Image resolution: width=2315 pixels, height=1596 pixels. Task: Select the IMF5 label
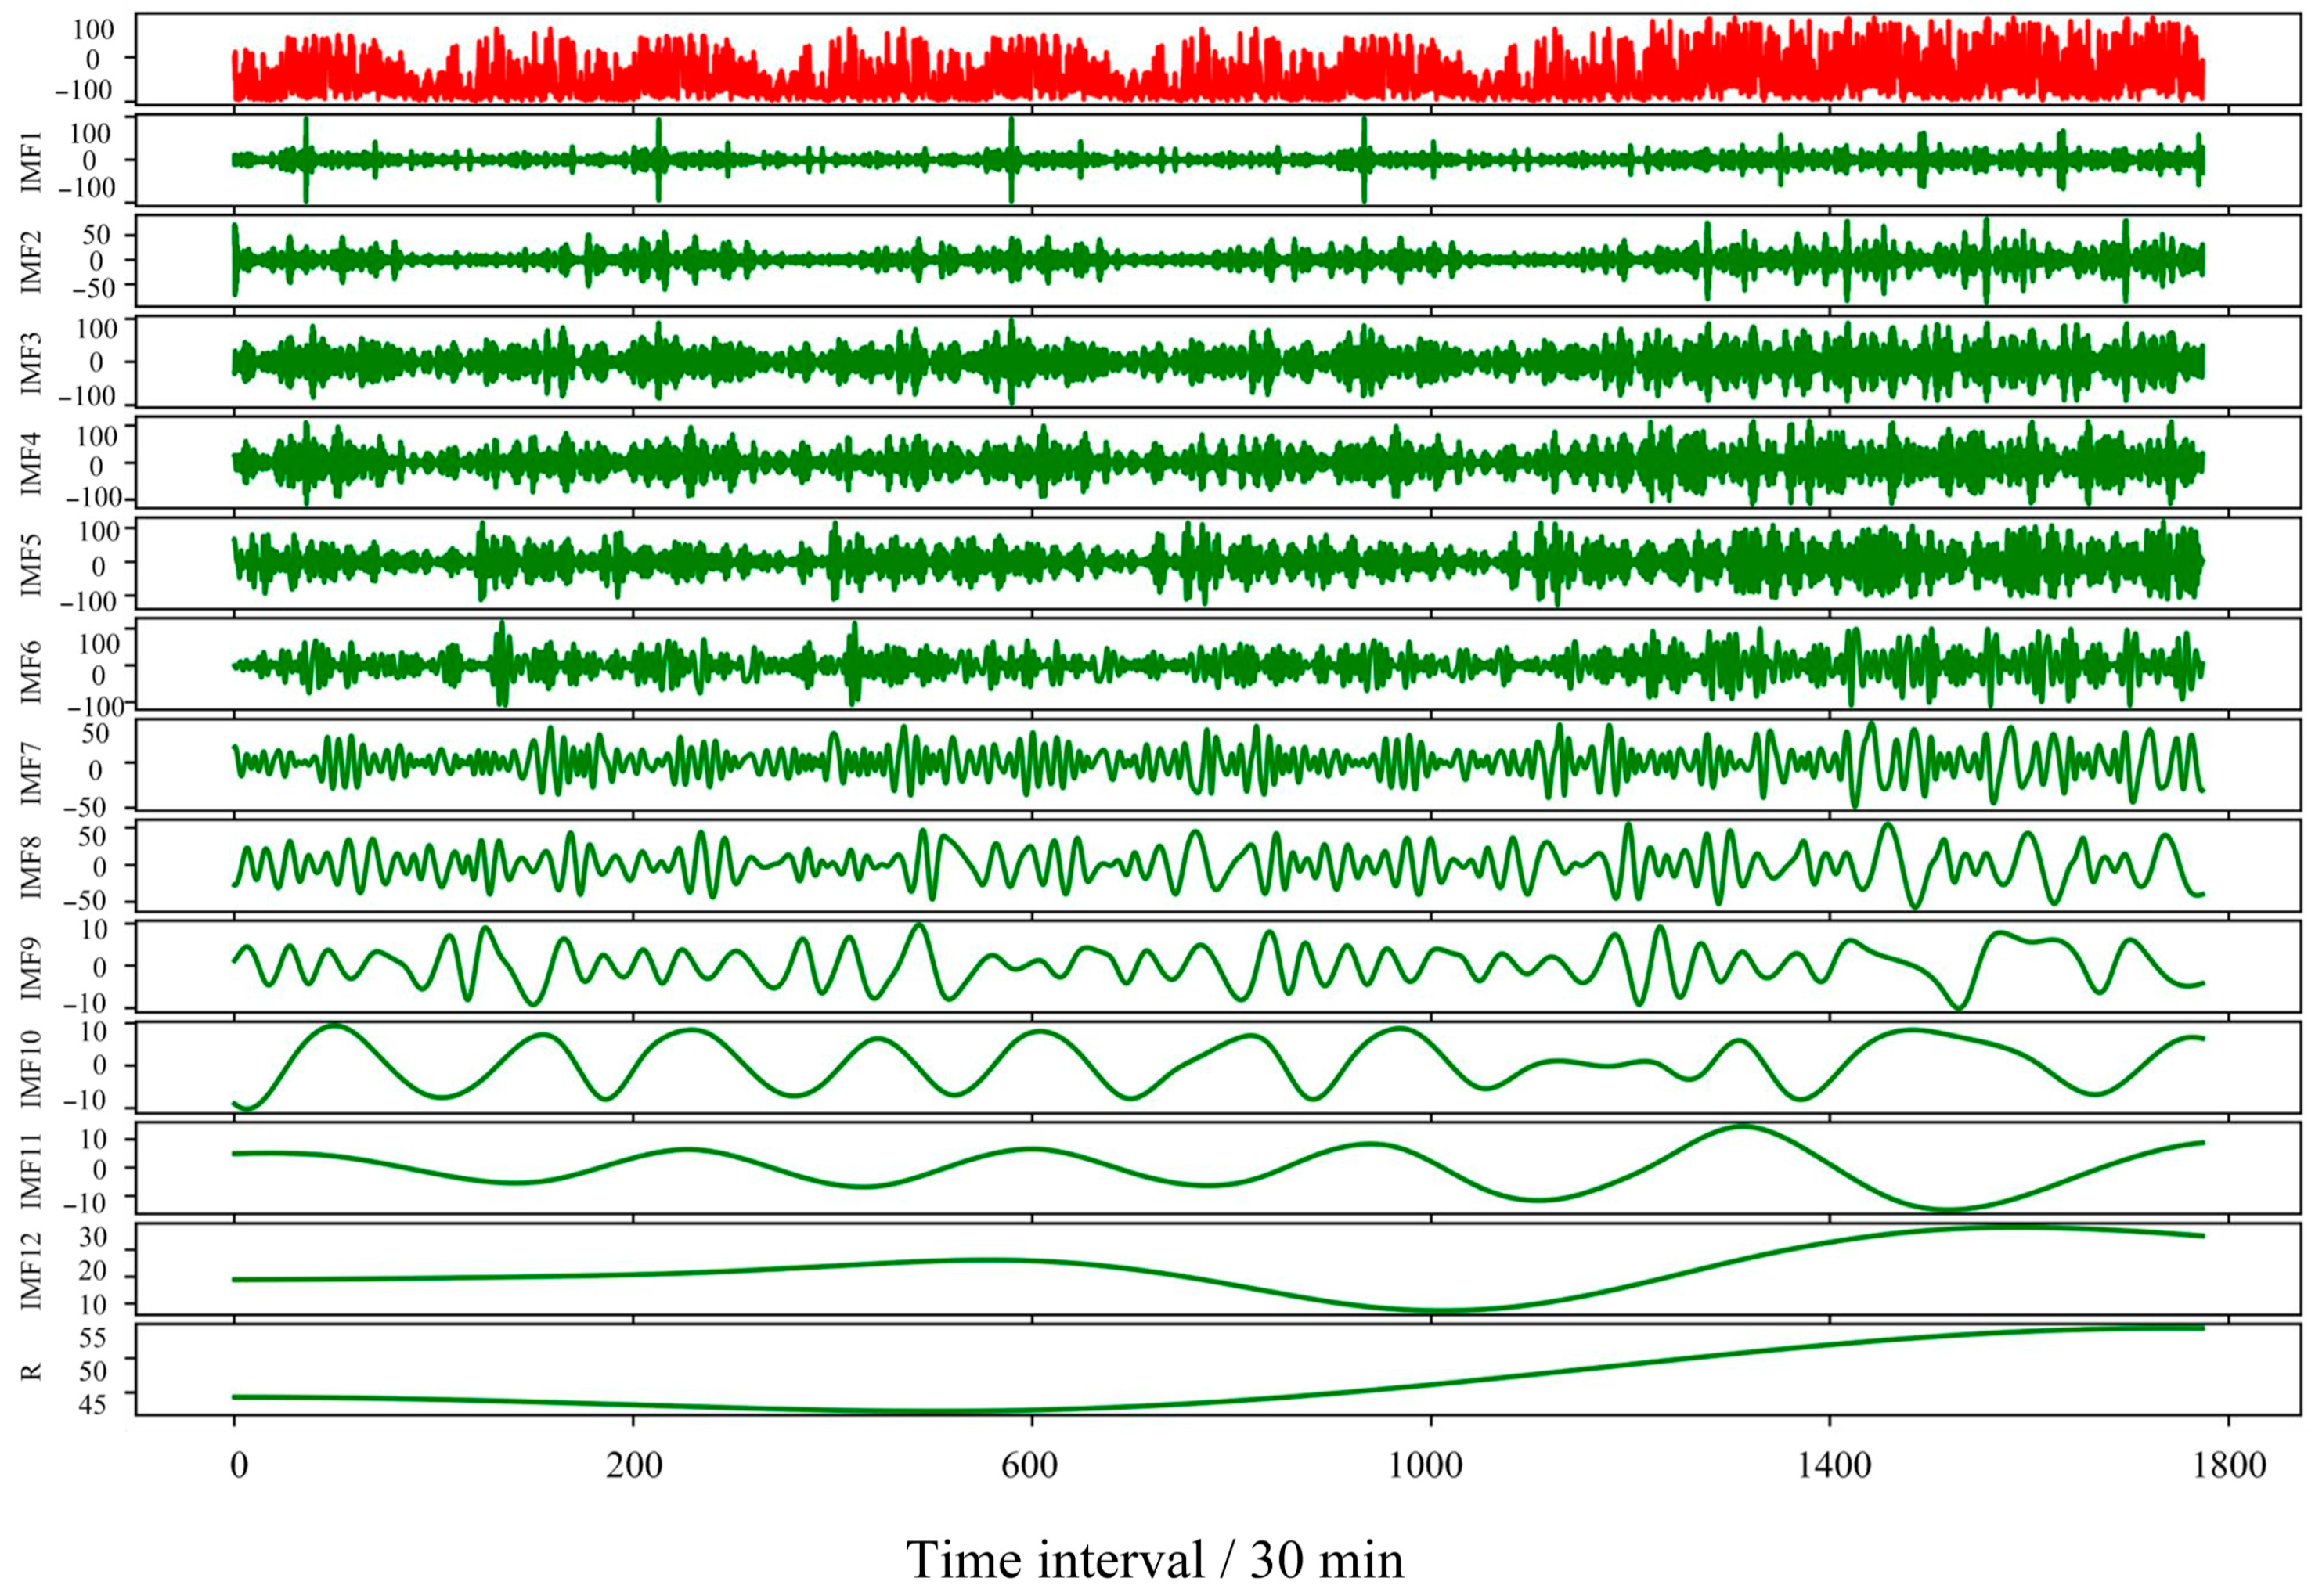31,564
